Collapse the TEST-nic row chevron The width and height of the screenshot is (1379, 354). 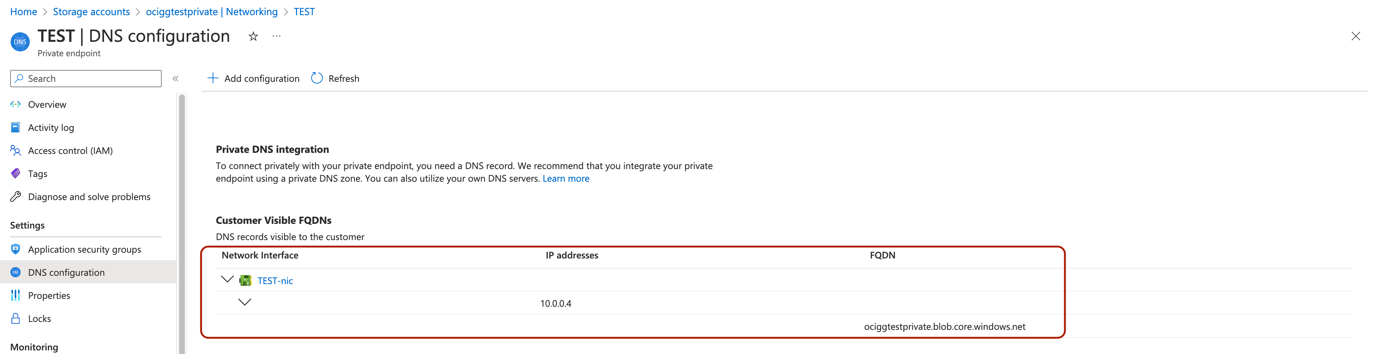[x=227, y=279]
